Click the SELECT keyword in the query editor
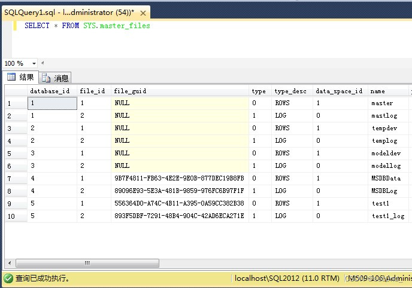412x288 pixels. [x=37, y=26]
